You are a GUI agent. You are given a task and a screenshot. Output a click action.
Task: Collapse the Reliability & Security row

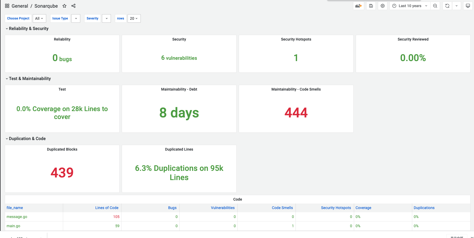click(x=27, y=28)
